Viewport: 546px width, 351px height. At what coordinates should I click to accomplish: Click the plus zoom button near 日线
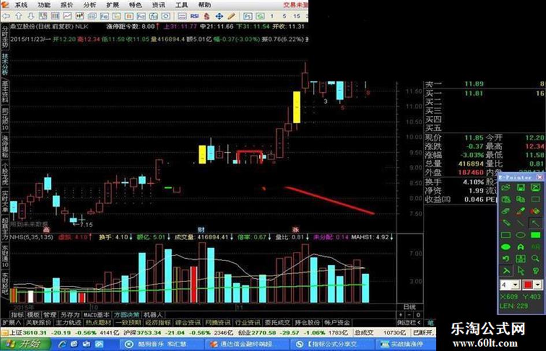point(400,315)
